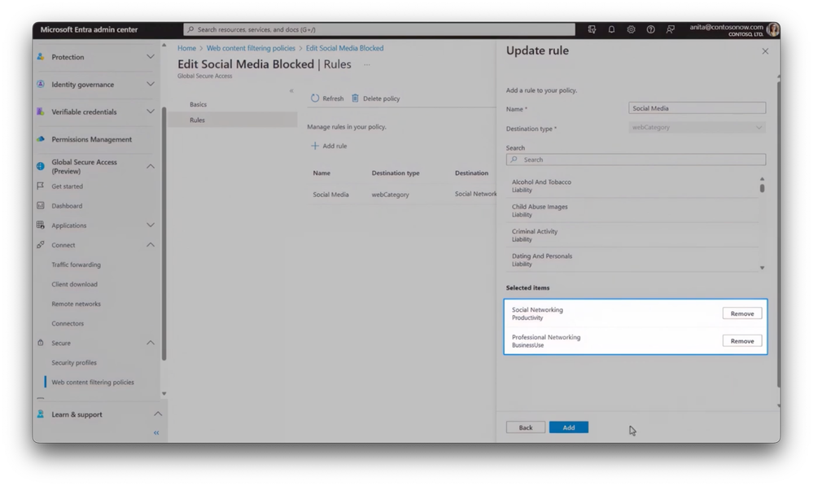Open the feedback icon in header
This screenshot has width=813, height=486.
671,29
